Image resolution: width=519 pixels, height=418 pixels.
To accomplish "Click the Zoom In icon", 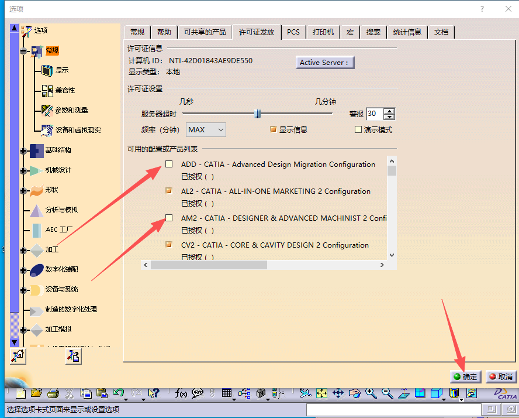I will (x=371, y=393).
